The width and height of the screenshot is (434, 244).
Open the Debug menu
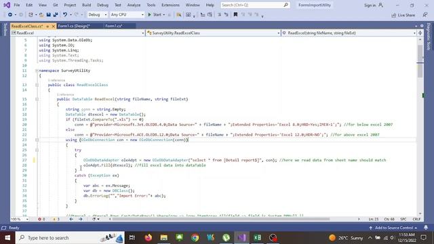click(102, 5)
